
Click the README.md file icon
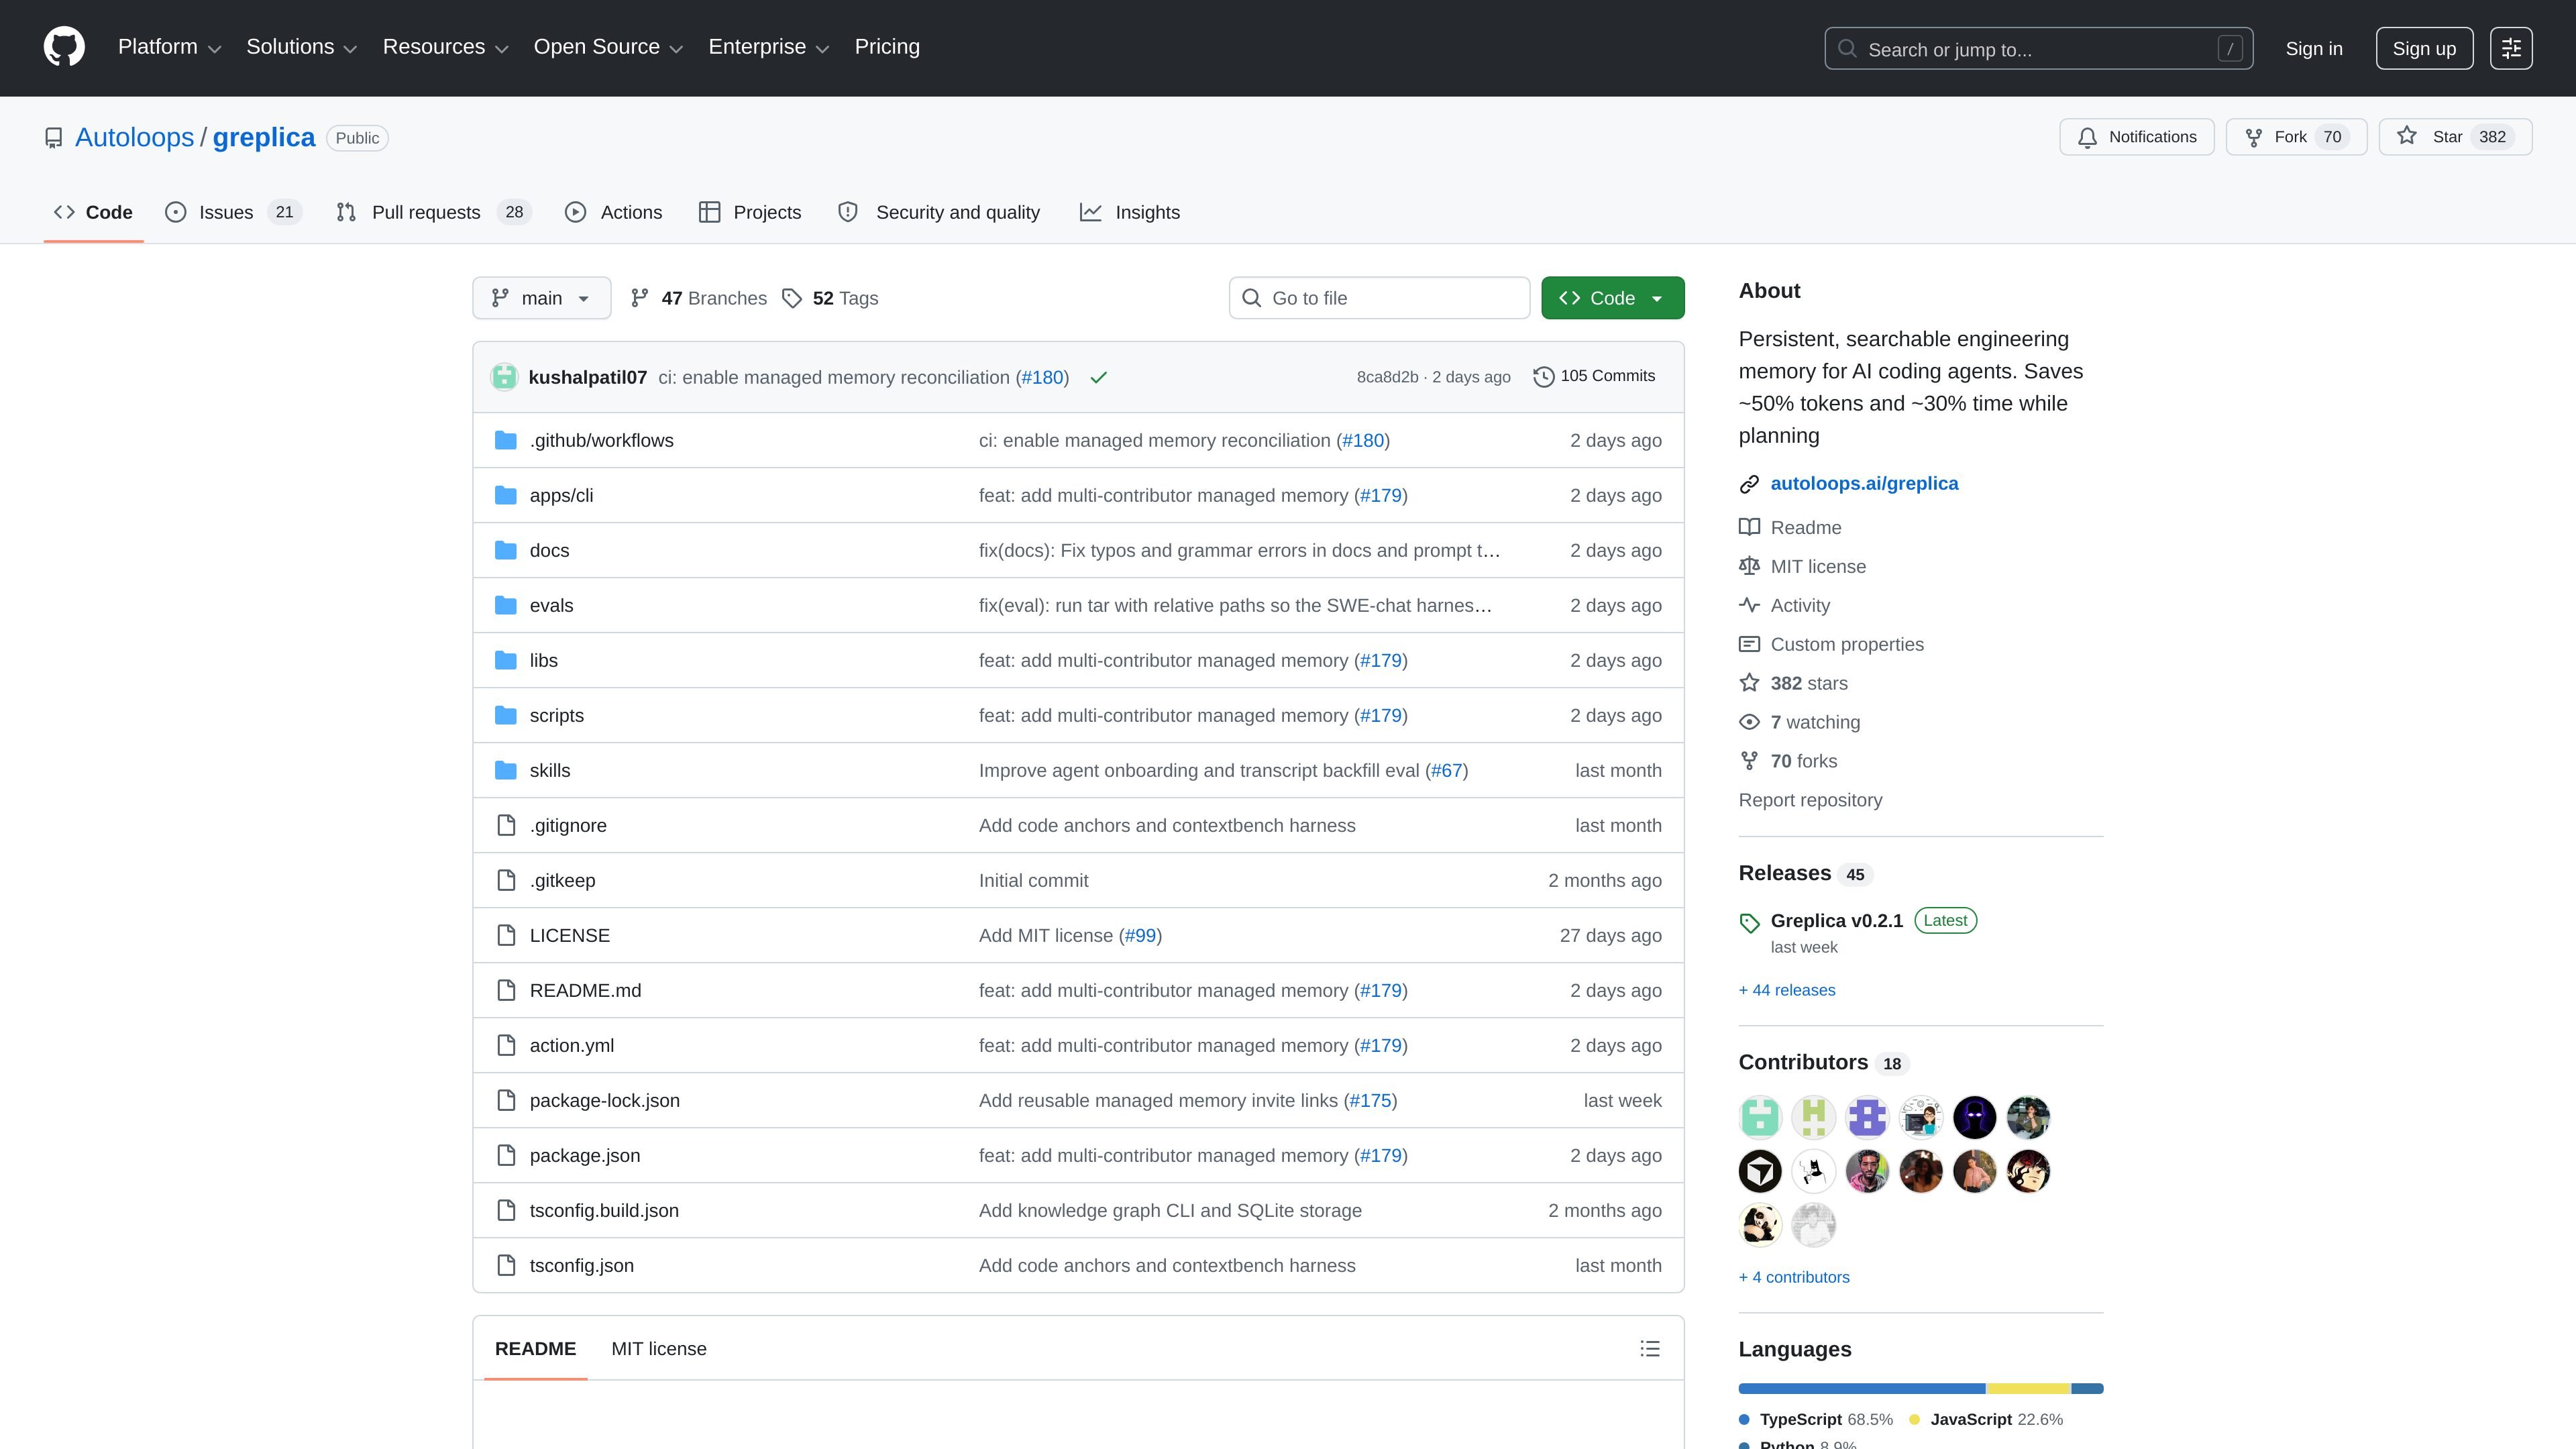pyautogui.click(x=506, y=990)
